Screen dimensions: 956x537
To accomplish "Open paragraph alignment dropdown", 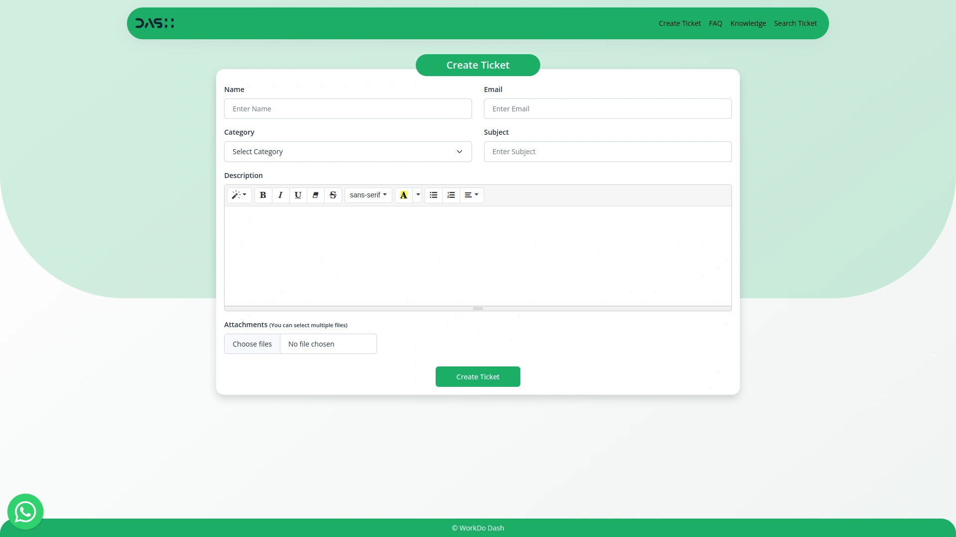I will click(x=471, y=195).
